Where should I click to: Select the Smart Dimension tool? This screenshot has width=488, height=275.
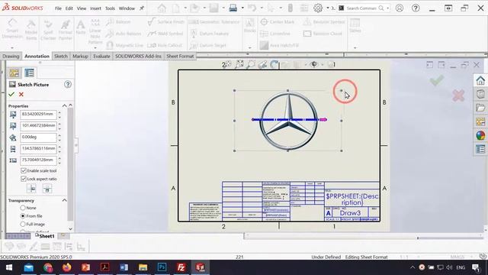(x=12, y=29)
